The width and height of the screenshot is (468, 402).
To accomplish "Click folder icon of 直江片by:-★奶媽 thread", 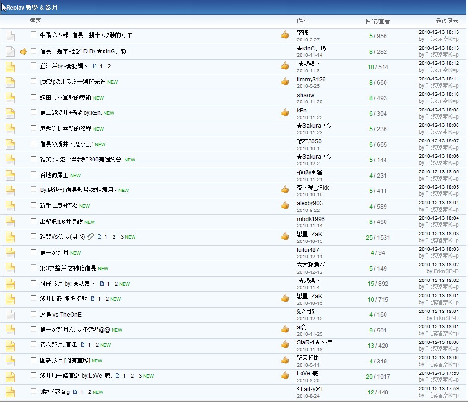I will pyautogui.click(x=10, y=67).
